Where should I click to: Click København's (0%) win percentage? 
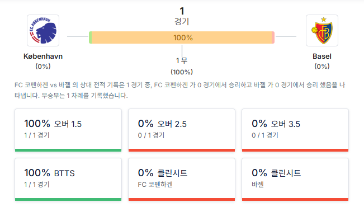(x=43, y=67)
